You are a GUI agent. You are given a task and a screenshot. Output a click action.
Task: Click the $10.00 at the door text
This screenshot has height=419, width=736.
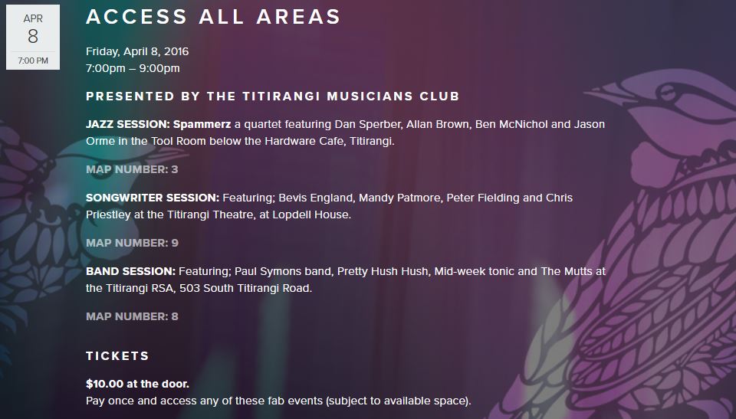[137, 384]
